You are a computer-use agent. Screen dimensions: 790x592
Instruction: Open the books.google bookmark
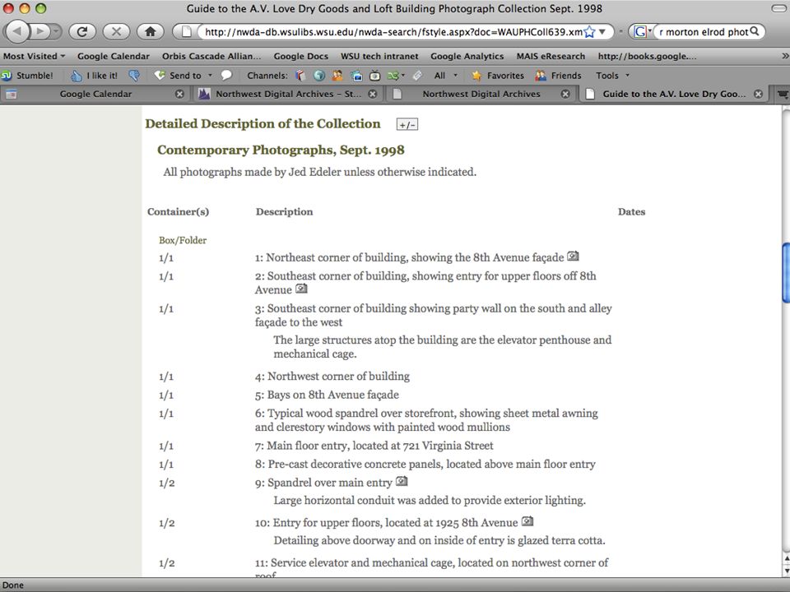coord(647,56)
